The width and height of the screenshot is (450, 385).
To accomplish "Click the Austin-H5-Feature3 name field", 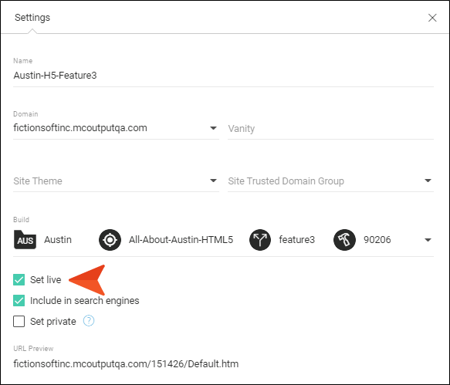I will [223, 76].
